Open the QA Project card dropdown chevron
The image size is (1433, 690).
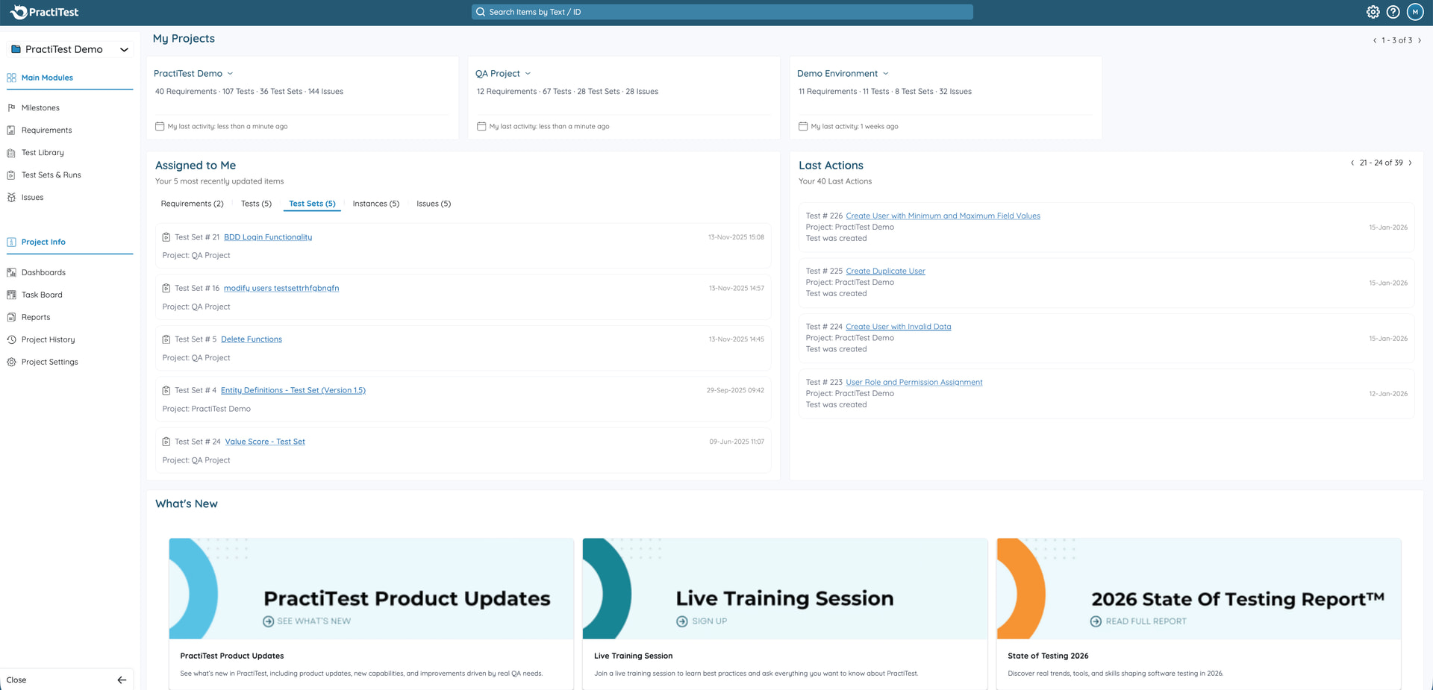[528, 74]
